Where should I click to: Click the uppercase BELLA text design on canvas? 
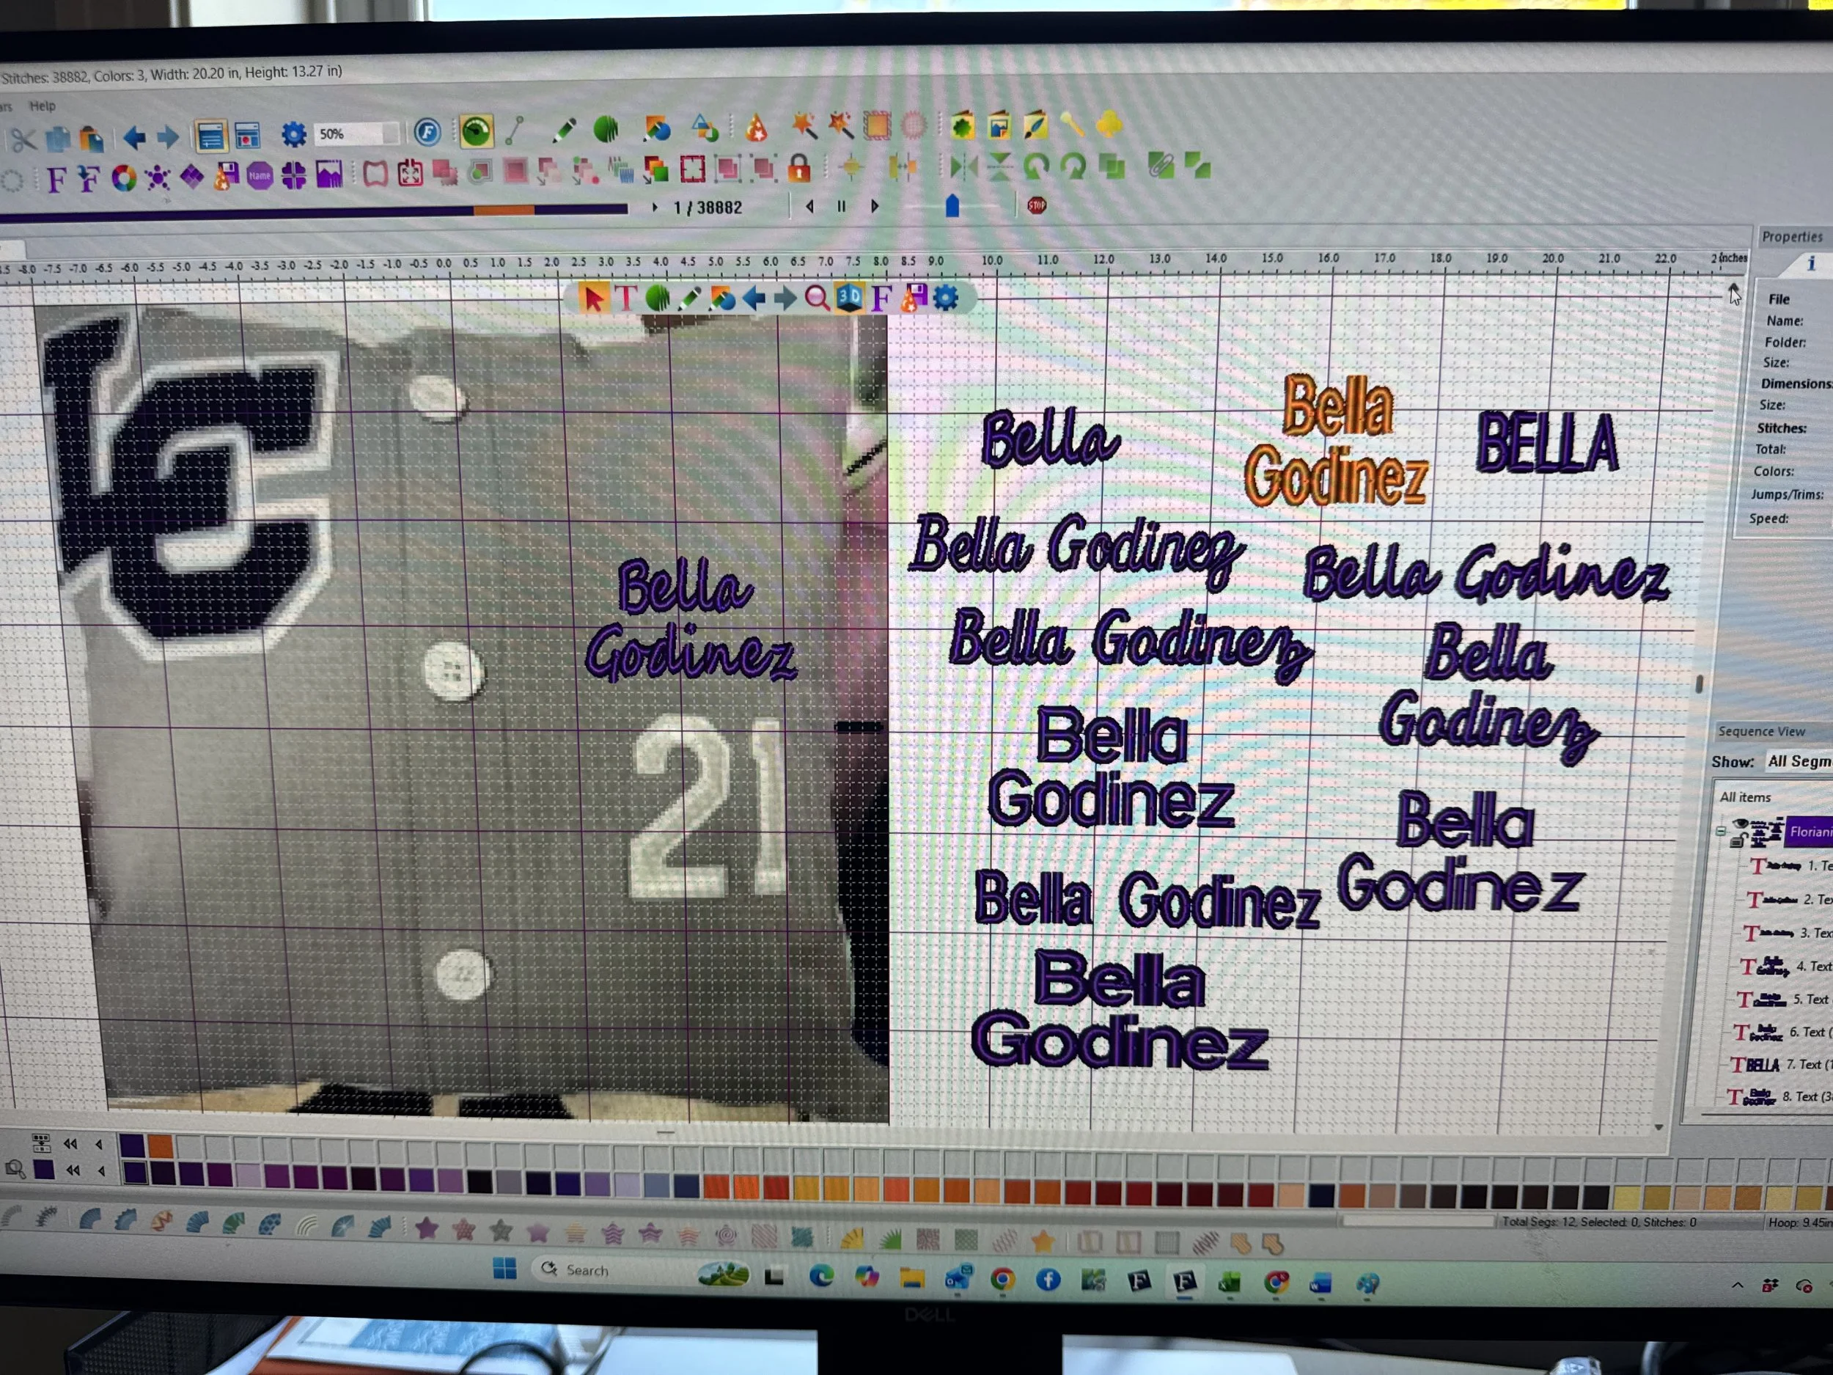[1547, 444]
